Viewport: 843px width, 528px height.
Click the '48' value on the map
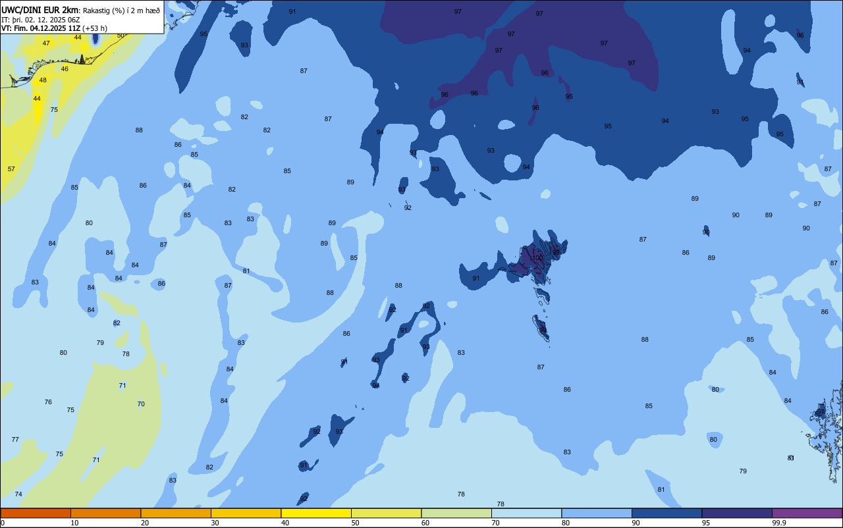click(43, 80)
